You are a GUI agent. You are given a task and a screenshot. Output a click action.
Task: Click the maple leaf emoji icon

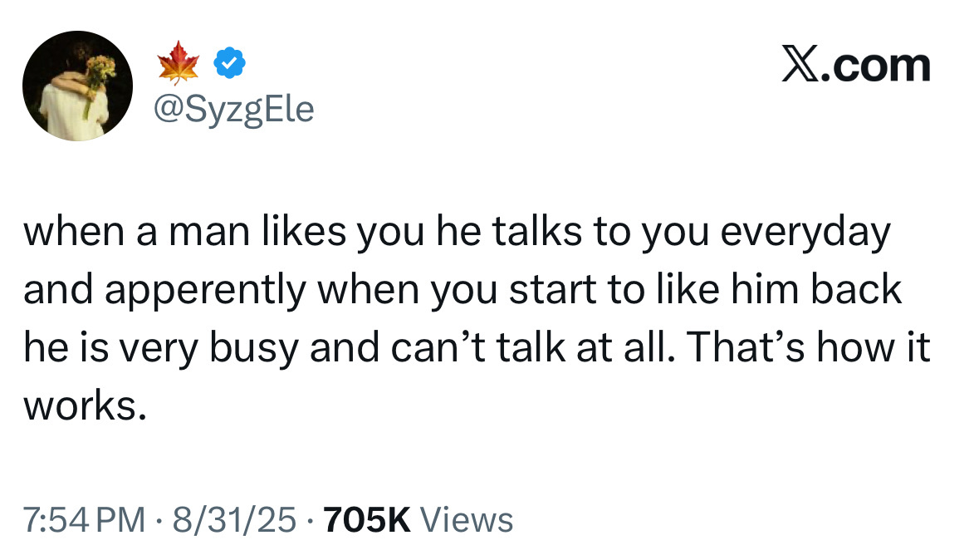coord(179,63)
